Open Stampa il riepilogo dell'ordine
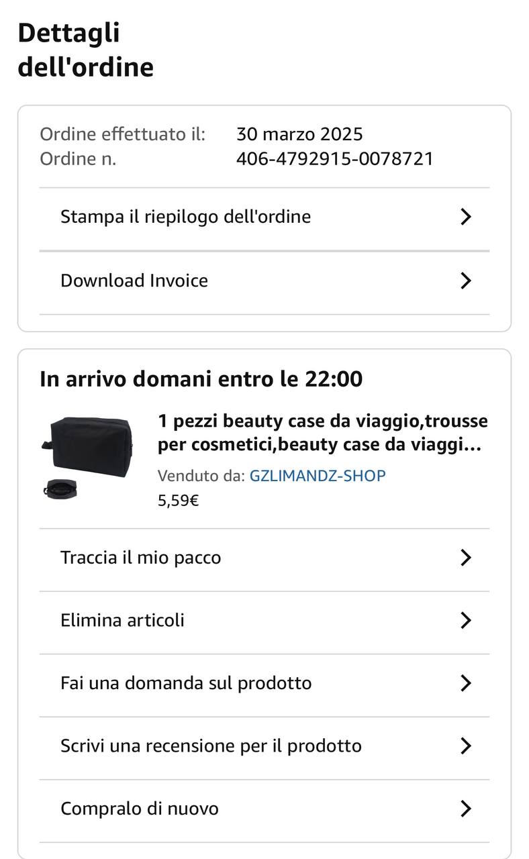This screenshot has width=529, height=859. pos(185,217)
